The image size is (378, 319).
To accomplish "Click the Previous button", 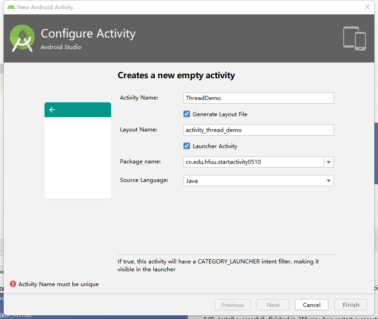I will click(x=233, y=305).
